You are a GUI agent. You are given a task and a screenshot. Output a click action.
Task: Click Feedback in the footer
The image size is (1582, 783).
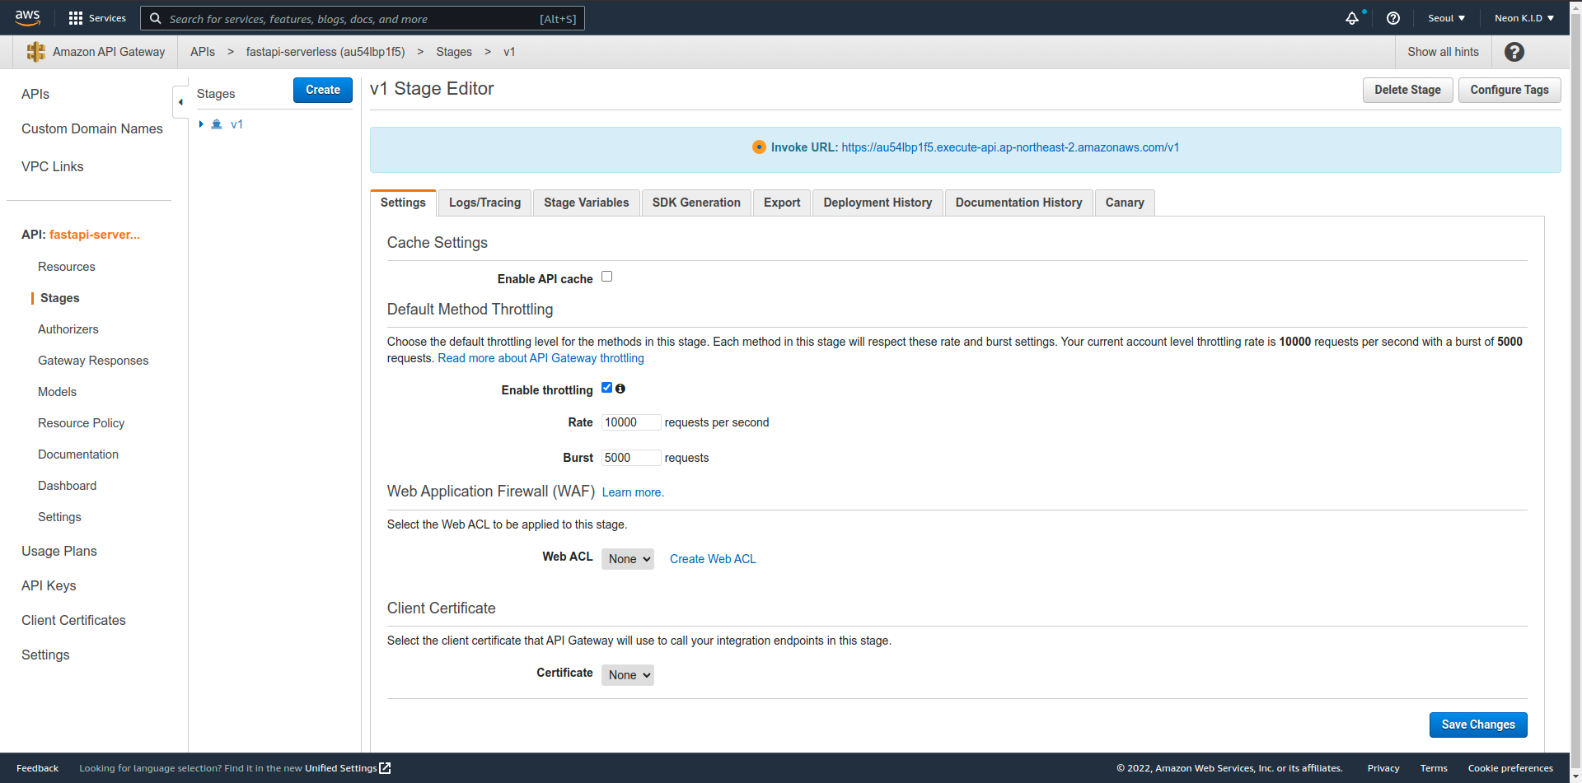pos(38,768)
